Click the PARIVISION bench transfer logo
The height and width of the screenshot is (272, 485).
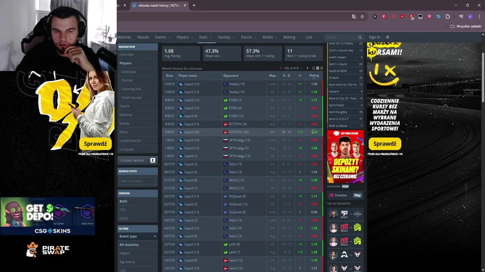click(344, 213)
